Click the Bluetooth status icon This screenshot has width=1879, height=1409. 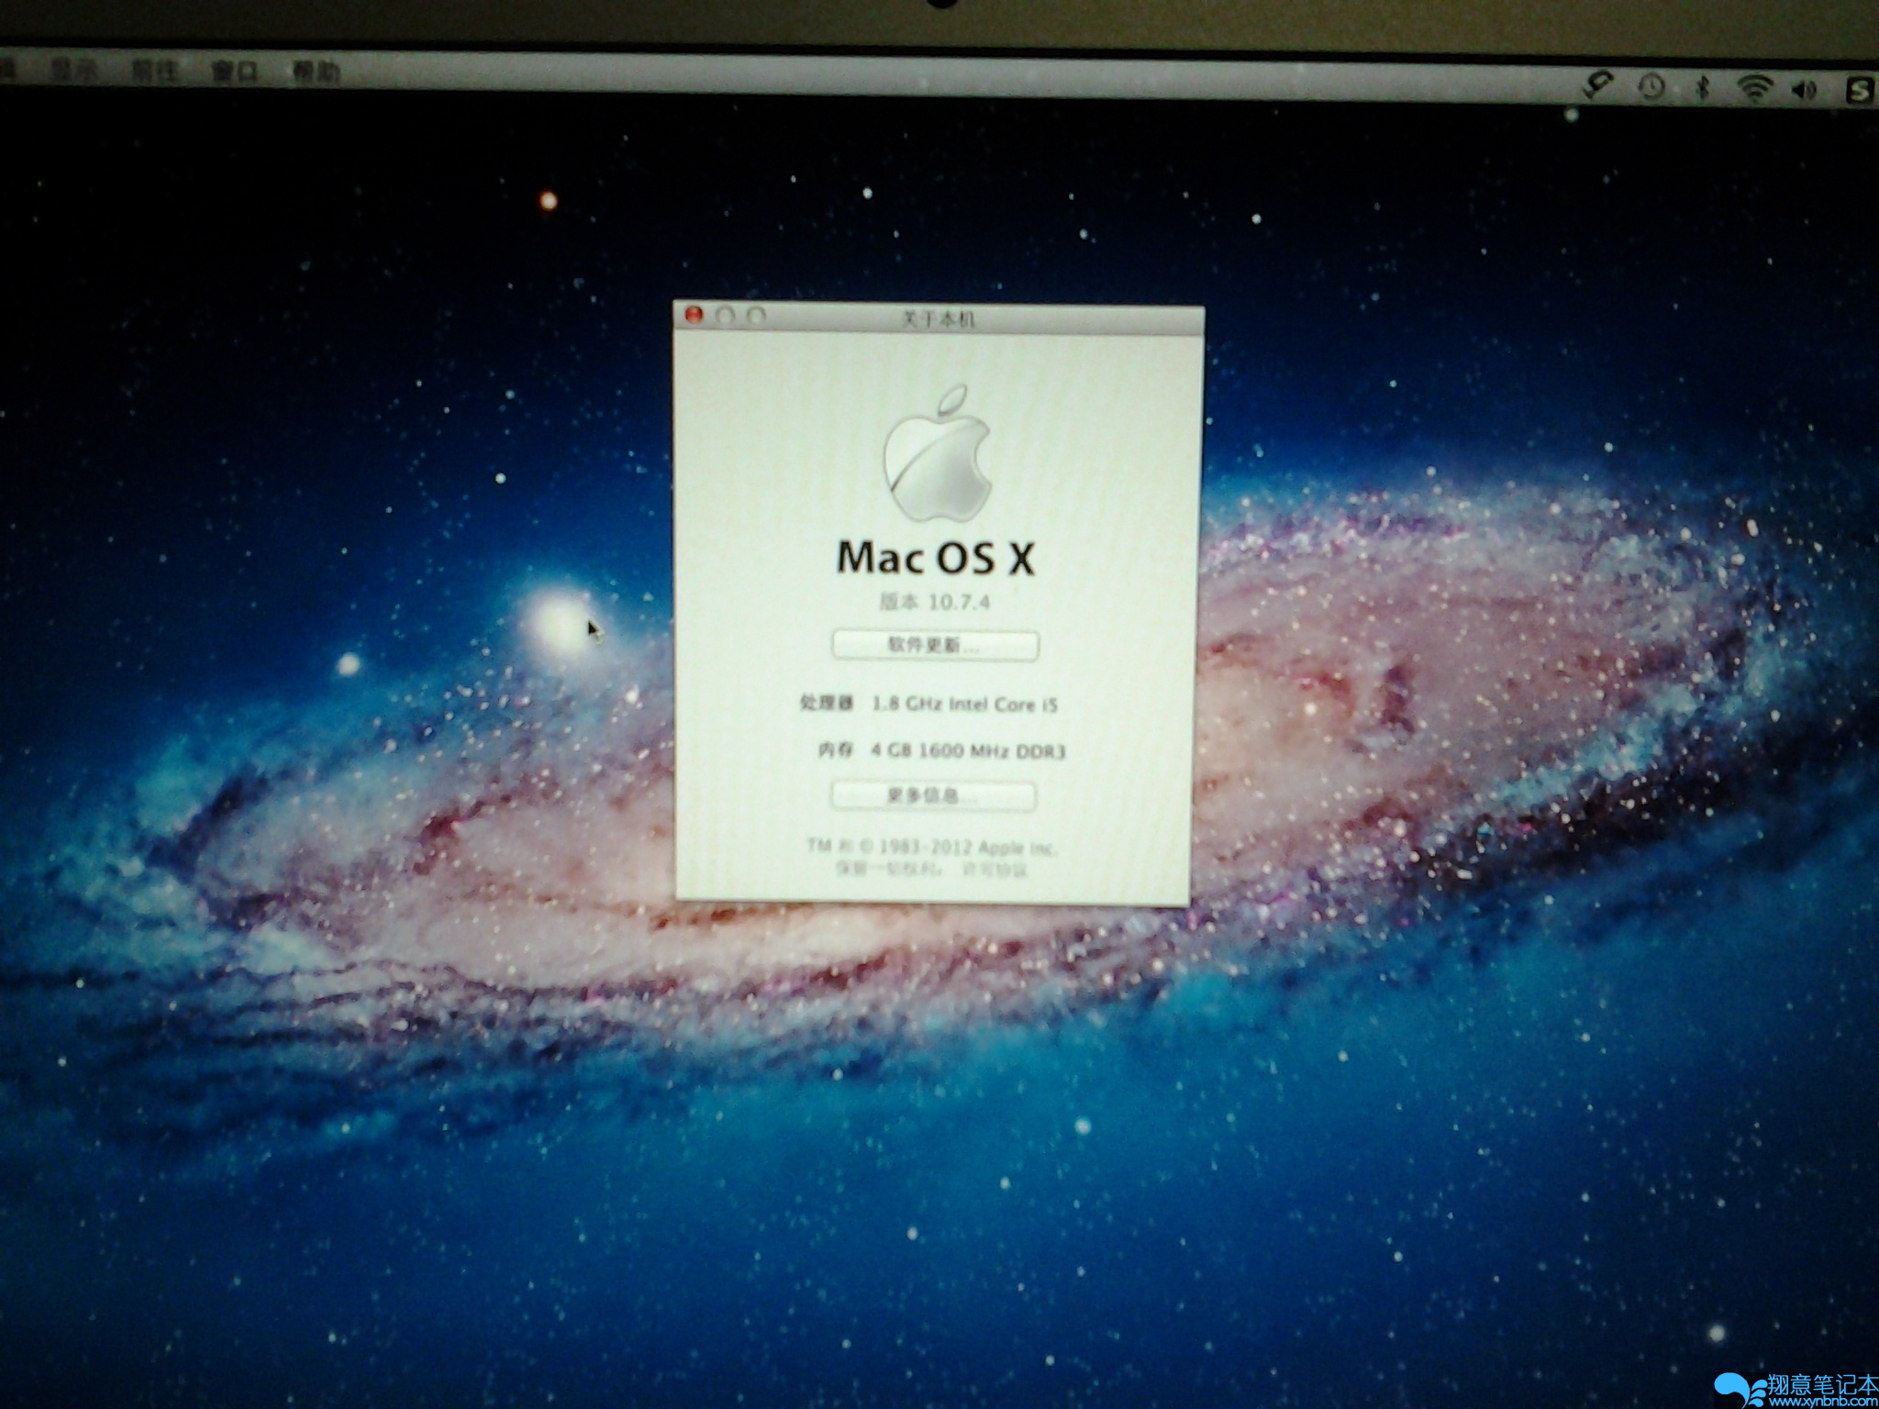pos(1703,88)
